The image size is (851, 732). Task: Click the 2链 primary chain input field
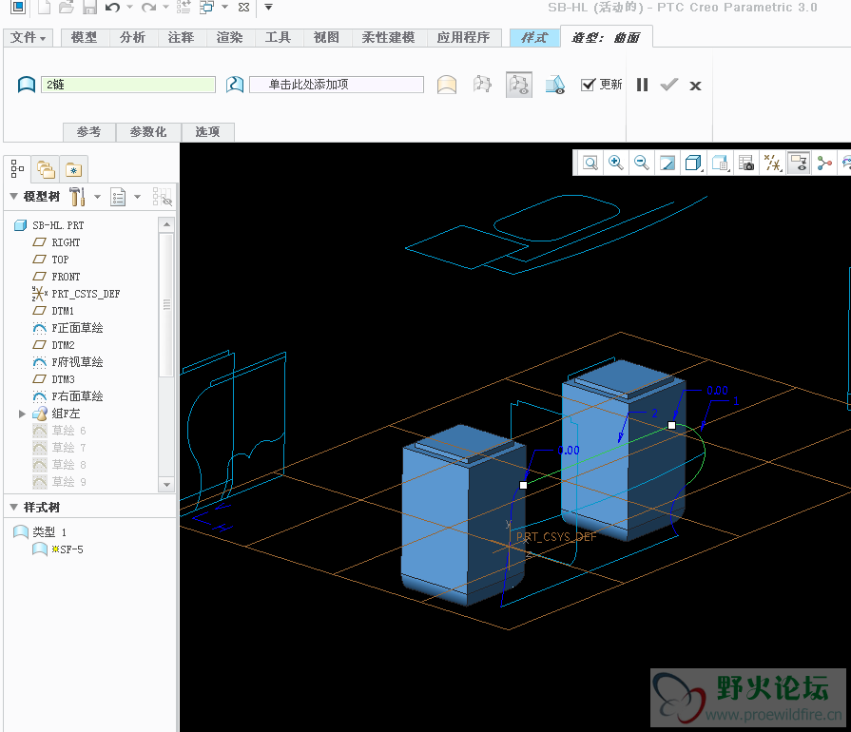[128, 85]
